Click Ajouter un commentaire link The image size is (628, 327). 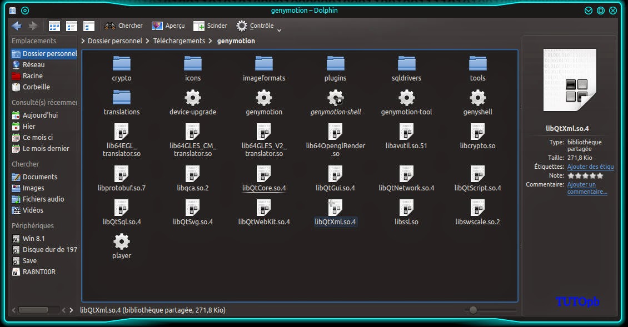[x=587, y=188]
